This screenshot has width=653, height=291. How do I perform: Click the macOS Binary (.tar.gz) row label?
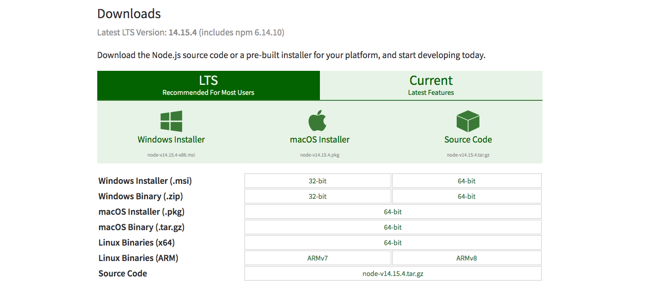pyautogui.click(x=141, y=227)
